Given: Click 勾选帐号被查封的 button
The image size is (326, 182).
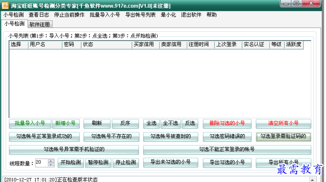Looking at the screenshot, I should (x=170, y=137).
